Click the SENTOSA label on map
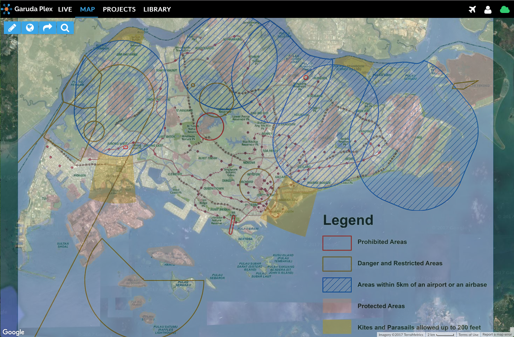Screen dimensions: 514x337 pos(245,239)
